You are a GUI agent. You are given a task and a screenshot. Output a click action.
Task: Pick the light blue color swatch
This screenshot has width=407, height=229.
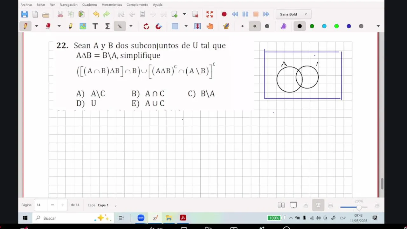pos(324,26)
